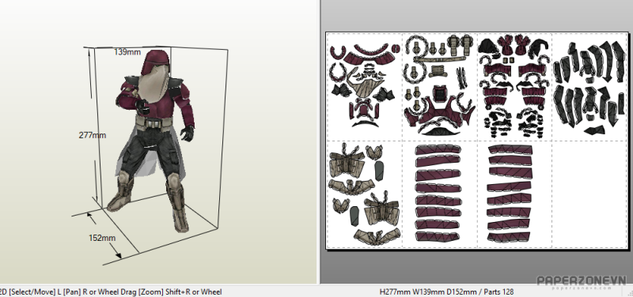The height and width of the screenshot is (297, 633).
Task: Select the first maroon strips page
Action: point(439,194)
